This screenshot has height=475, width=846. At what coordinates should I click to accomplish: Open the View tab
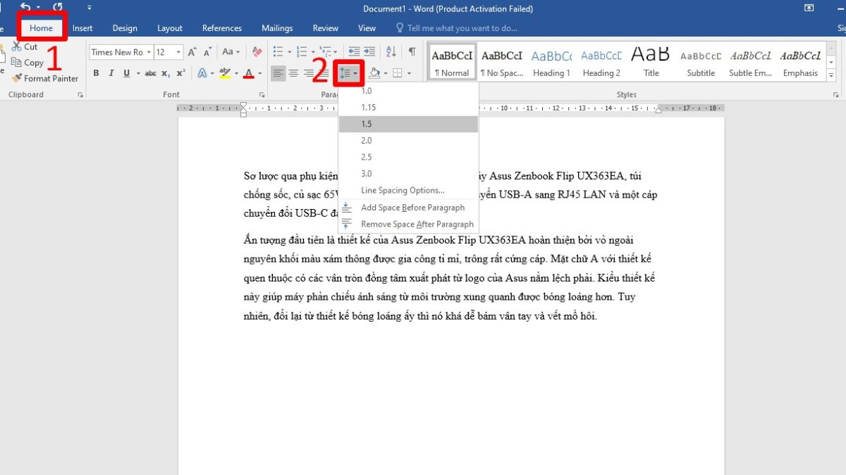[367, 28]
